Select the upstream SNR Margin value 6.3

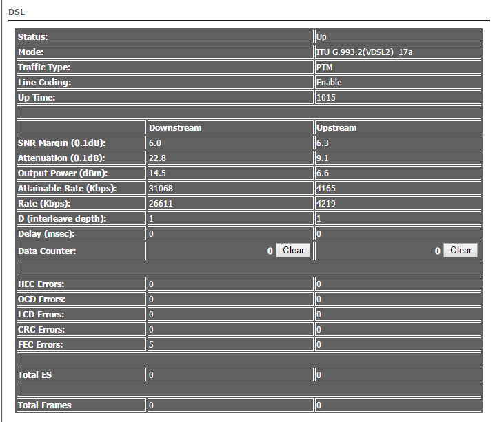tap(323, 143)
